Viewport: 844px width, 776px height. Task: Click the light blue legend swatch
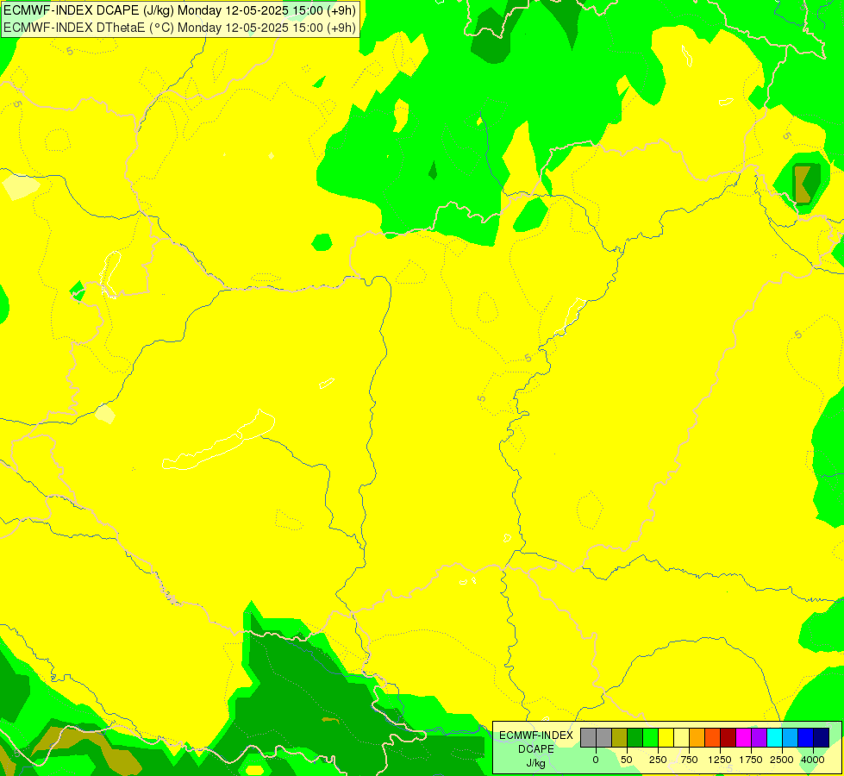pos(791,738)
